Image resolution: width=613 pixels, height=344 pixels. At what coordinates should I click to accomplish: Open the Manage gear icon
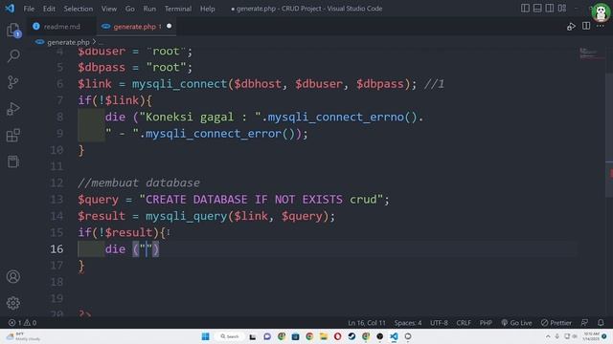13,303
